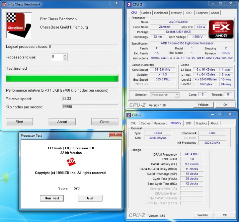Viewport: 239px width, 222px height.
Task: Open Memory tab in upper CPU-Z window
Action: [x=176, y=13]
